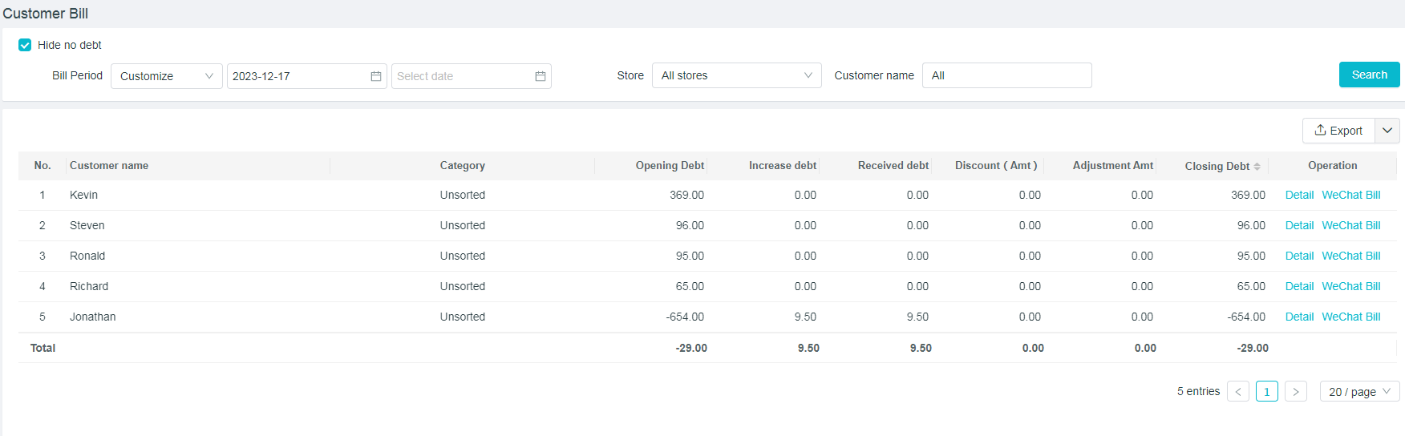Open the 20 / page size selector
The height and width of the screenshot is (436, 1405).
[1358, 391]
